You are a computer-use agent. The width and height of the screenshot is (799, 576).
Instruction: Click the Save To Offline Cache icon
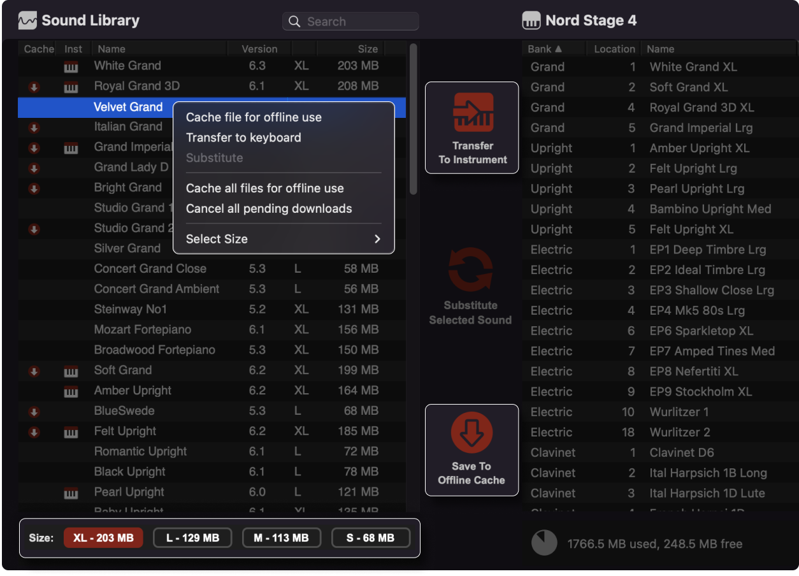tap(471, 433)
